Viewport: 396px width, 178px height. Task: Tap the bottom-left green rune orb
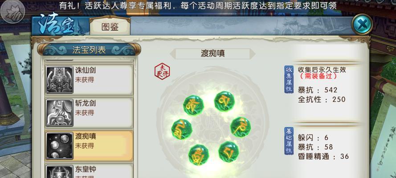(x=199, y=155)
